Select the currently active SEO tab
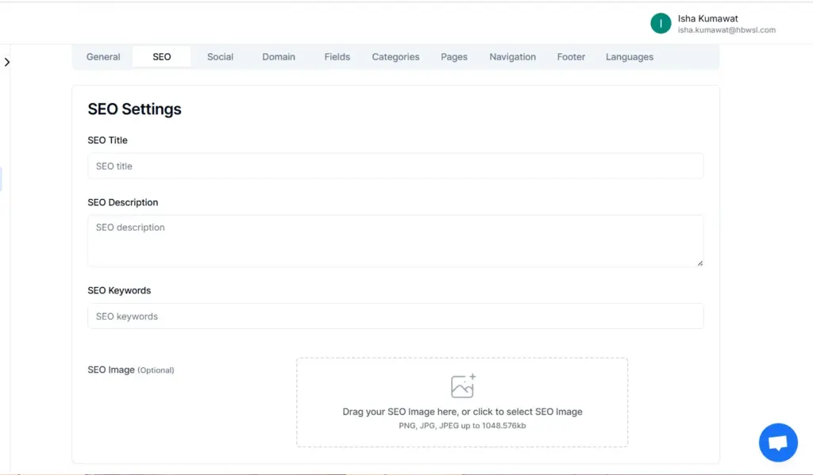813x475 pixels. click(x=161, y=56)
